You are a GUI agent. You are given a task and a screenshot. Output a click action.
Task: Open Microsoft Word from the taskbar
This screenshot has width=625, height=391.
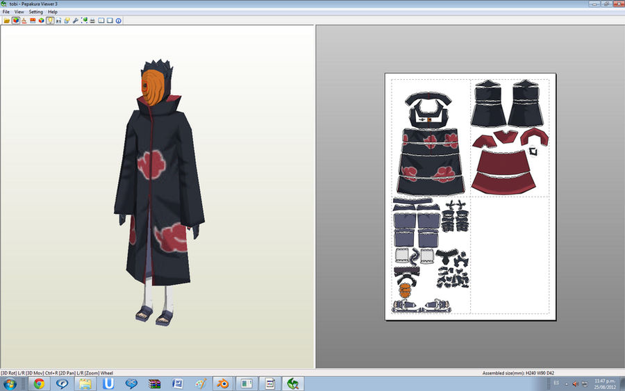coord(177,384)
